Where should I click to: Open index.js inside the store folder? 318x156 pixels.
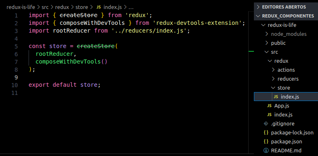(x=286, y=97)
